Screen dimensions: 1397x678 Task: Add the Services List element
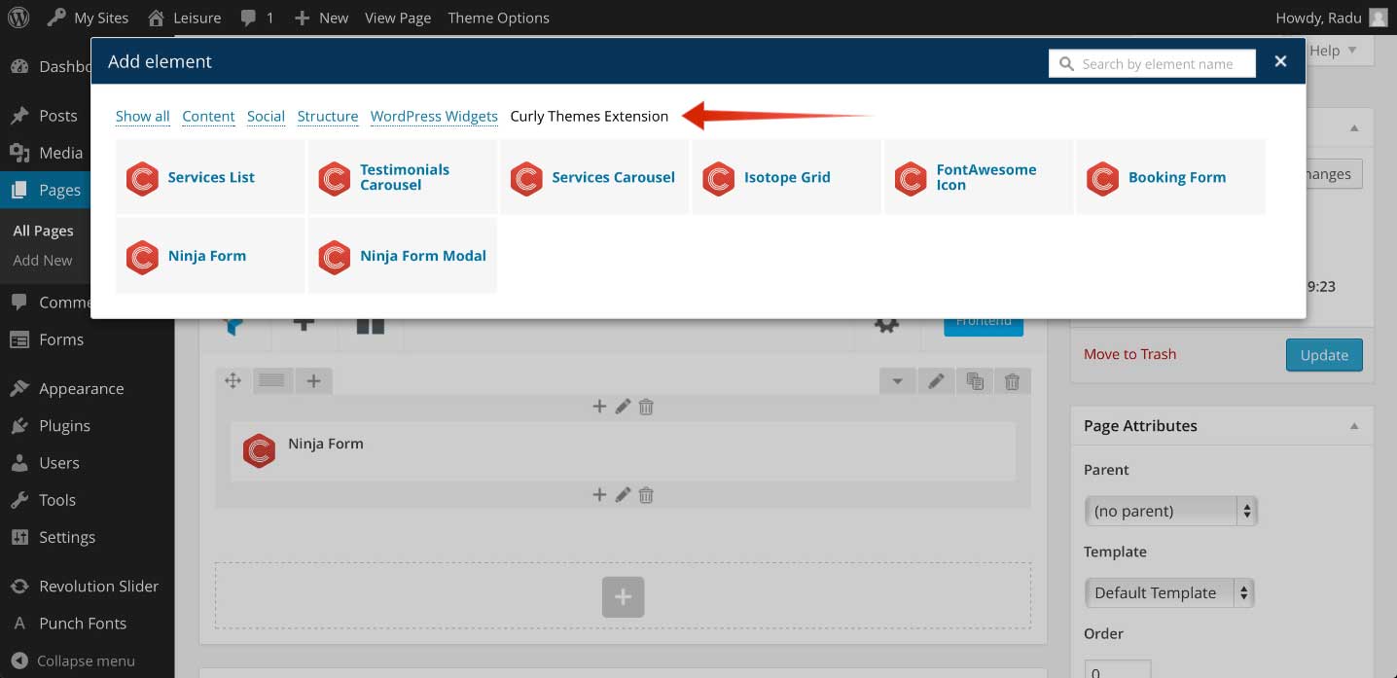[210, 177]
